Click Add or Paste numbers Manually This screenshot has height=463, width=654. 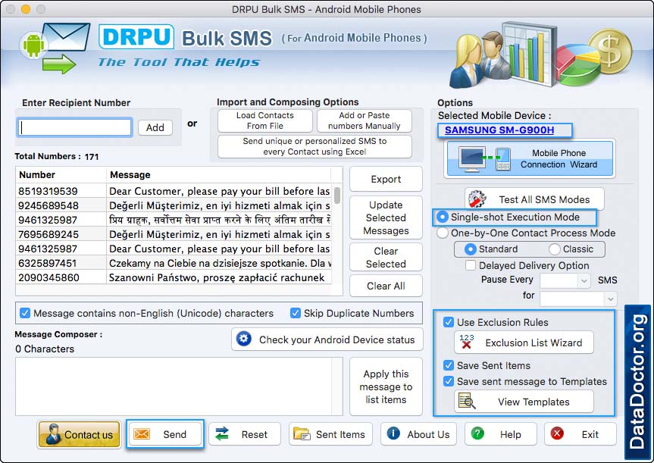pyautogui.click(x=364, y=120)
